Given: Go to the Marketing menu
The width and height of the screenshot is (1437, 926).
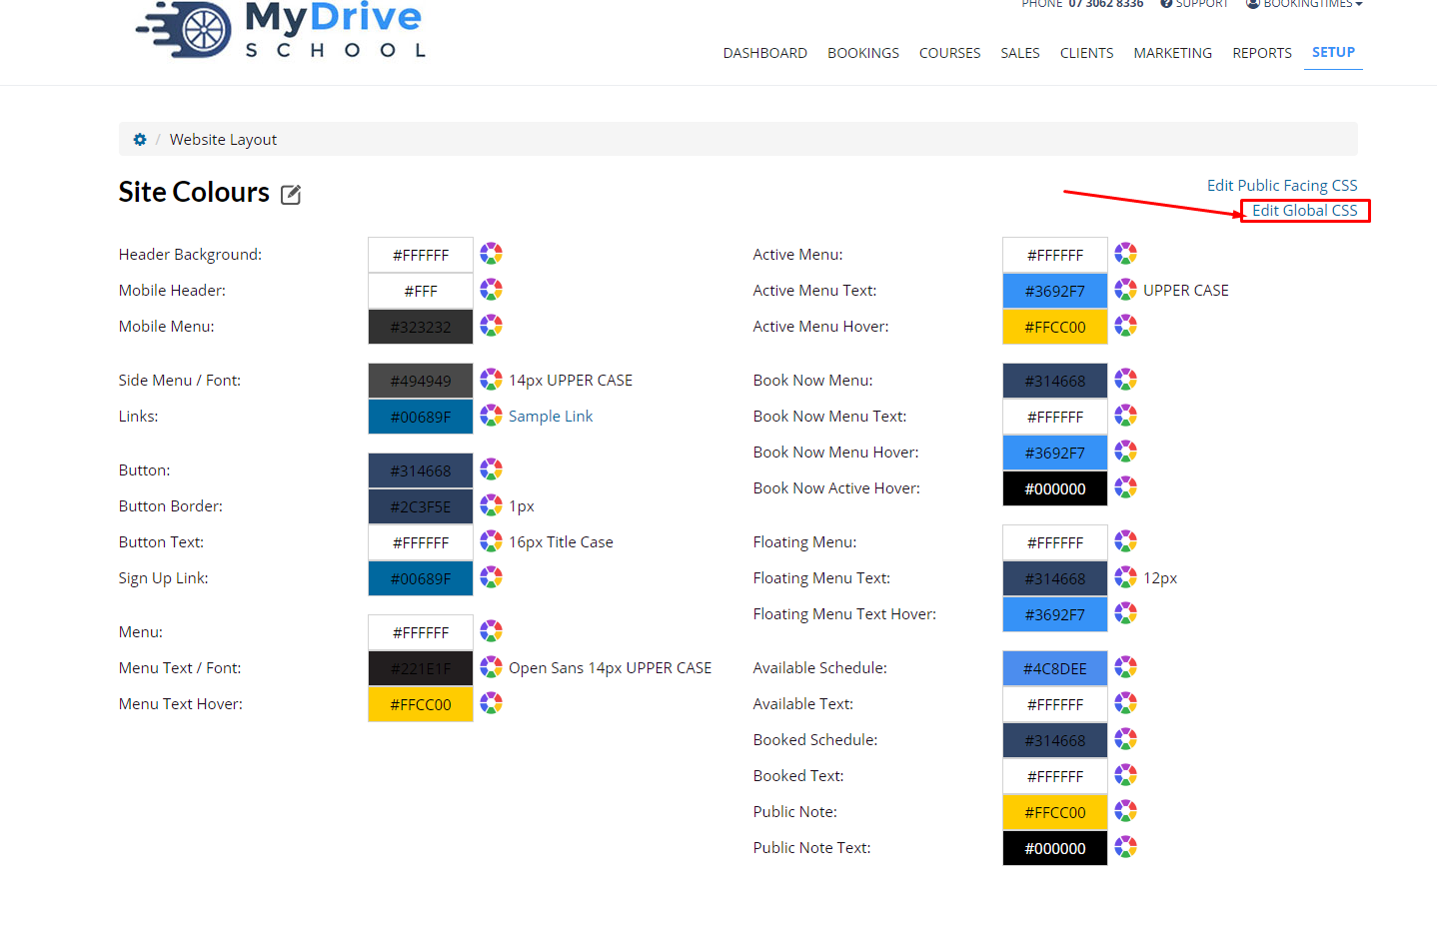Looking at the screenshot, I should [1173, 53].
